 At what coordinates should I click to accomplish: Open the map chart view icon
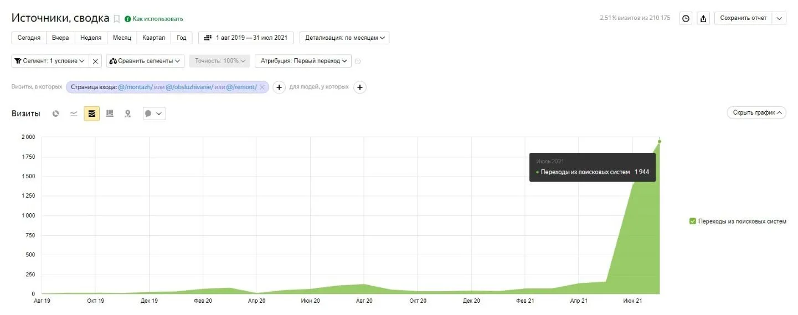point(127,113)
